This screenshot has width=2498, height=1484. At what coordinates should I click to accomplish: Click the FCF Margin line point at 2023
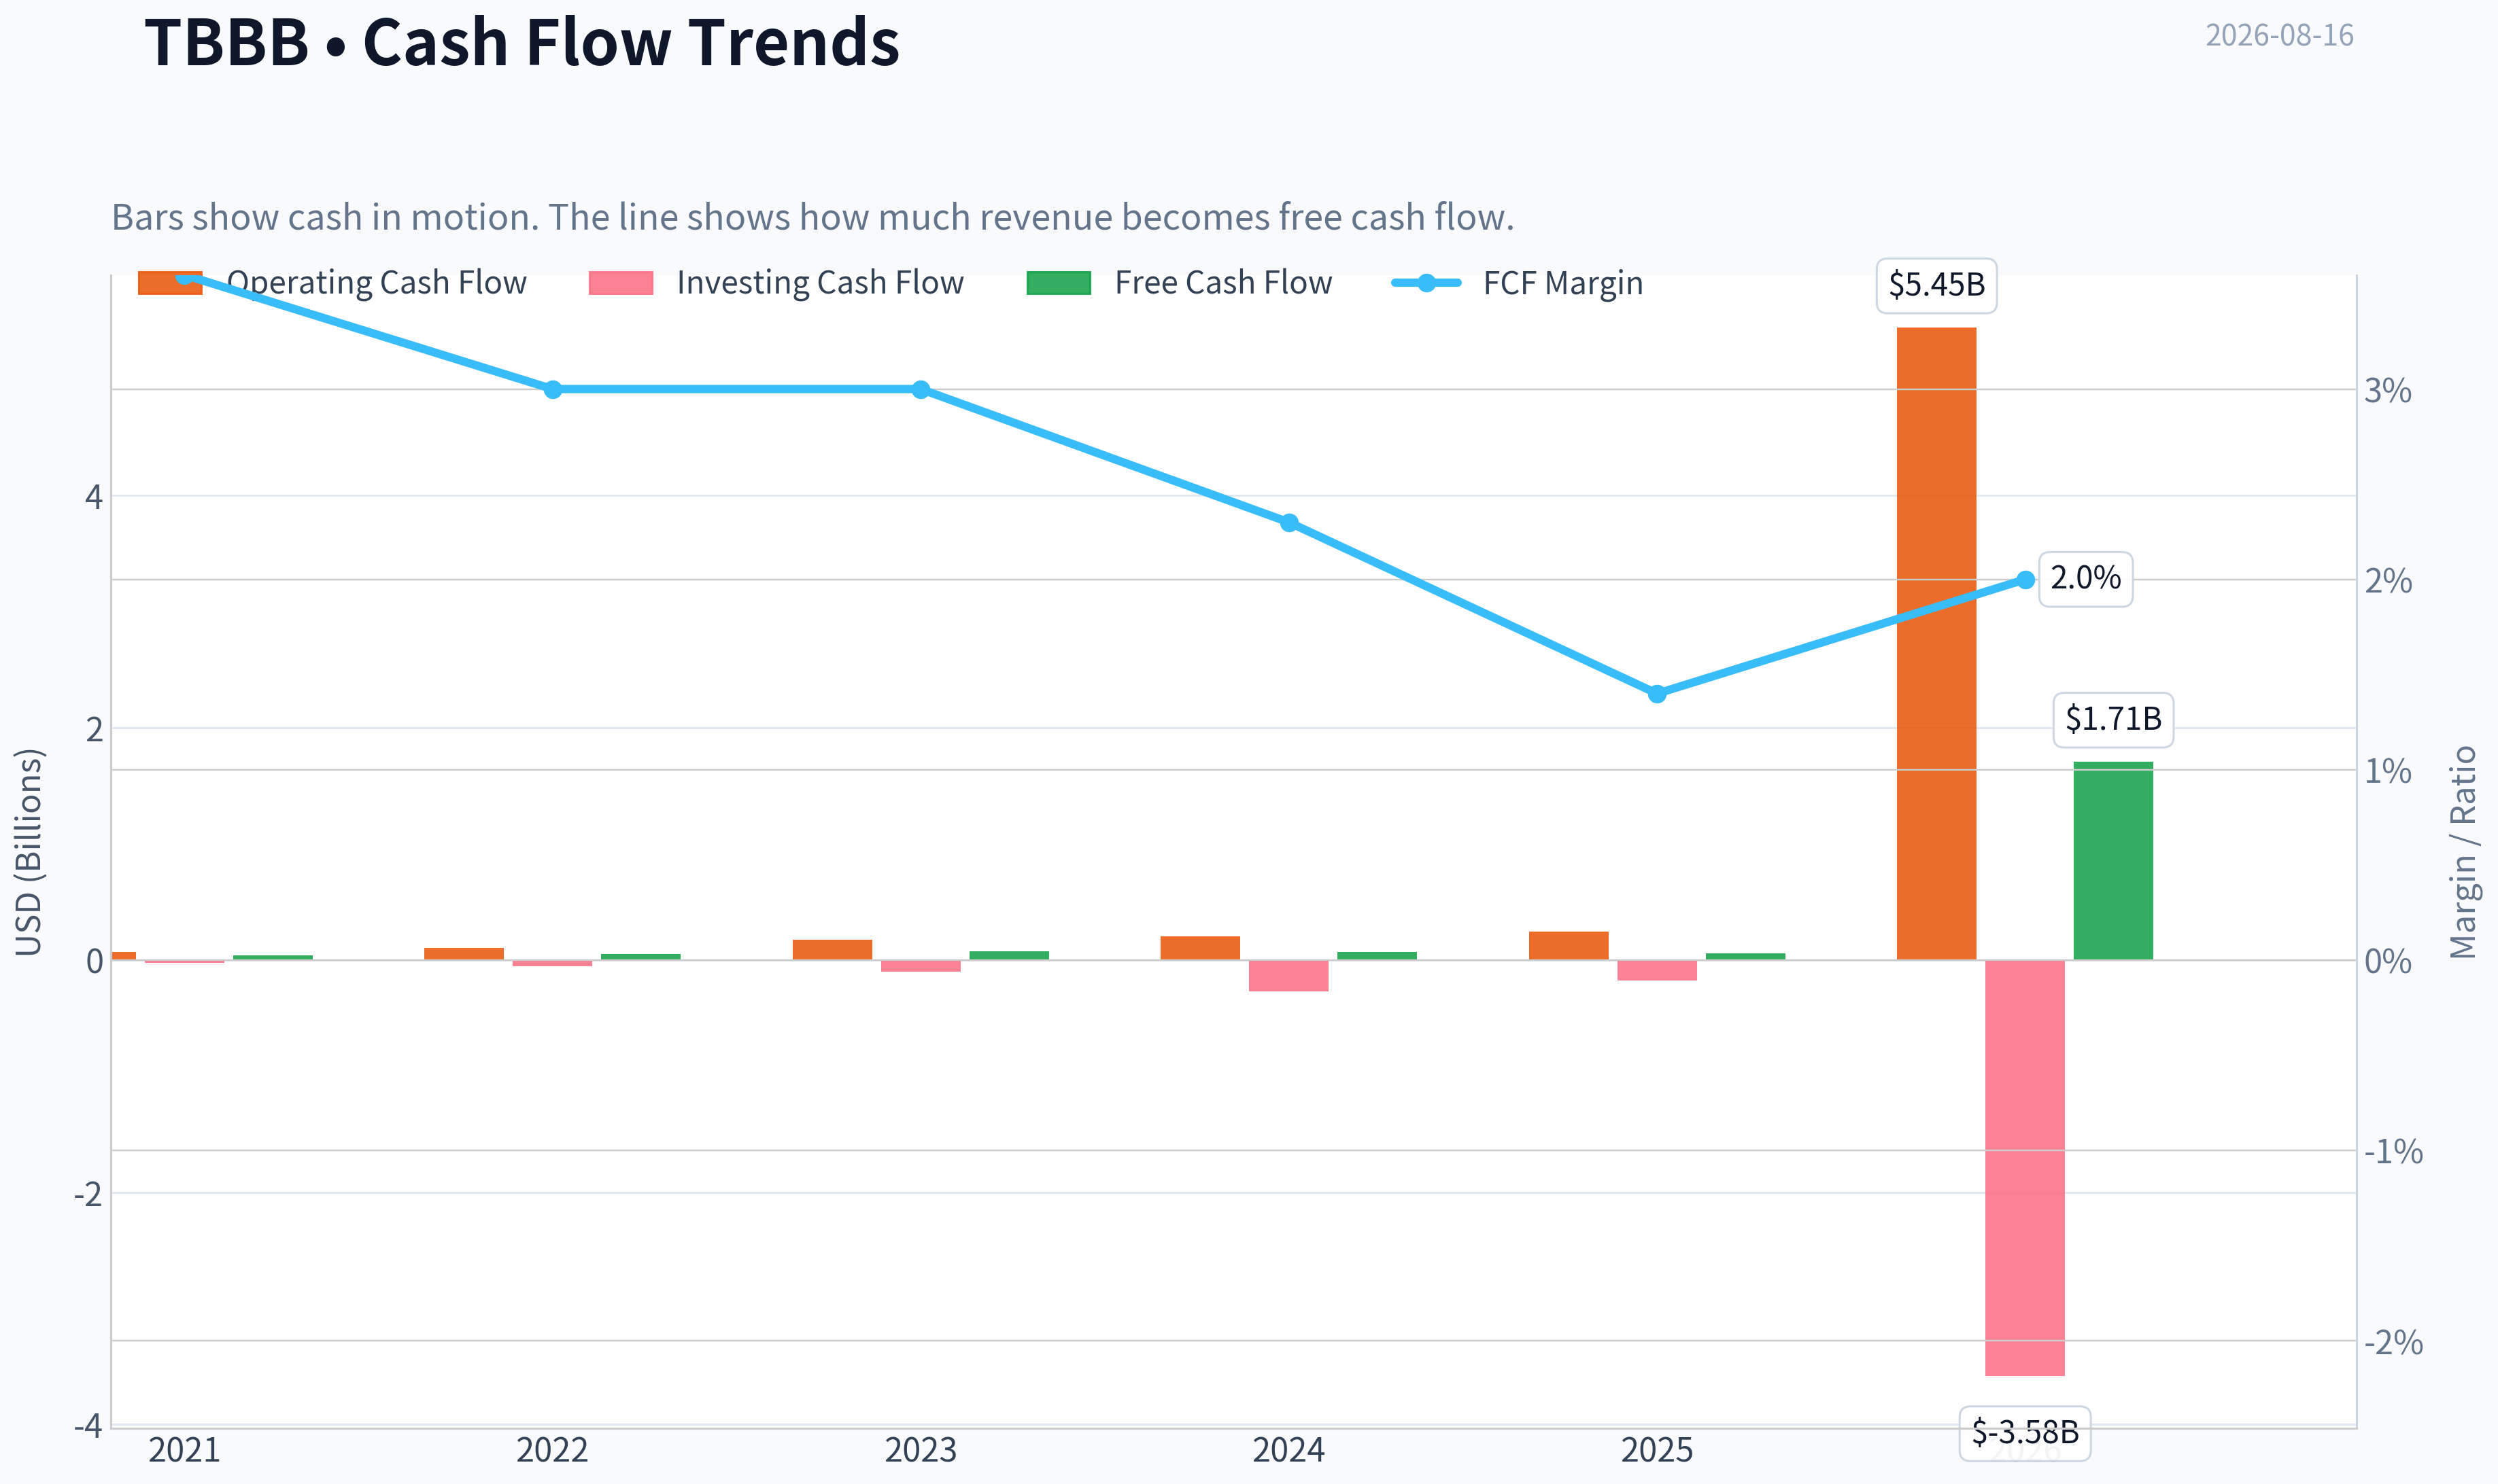pos(921,389)
